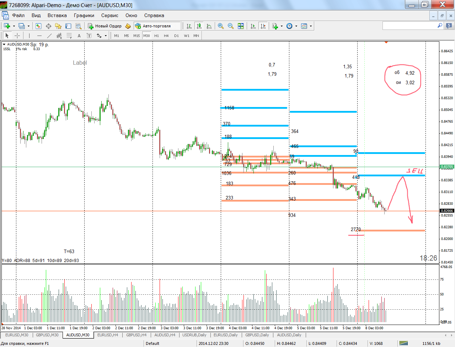Zoom out of the chart
The height and width of the screenshot is (347, 455).
click(x=231, y=26)
